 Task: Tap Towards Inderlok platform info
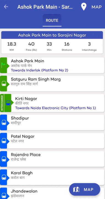click(40, 70)
